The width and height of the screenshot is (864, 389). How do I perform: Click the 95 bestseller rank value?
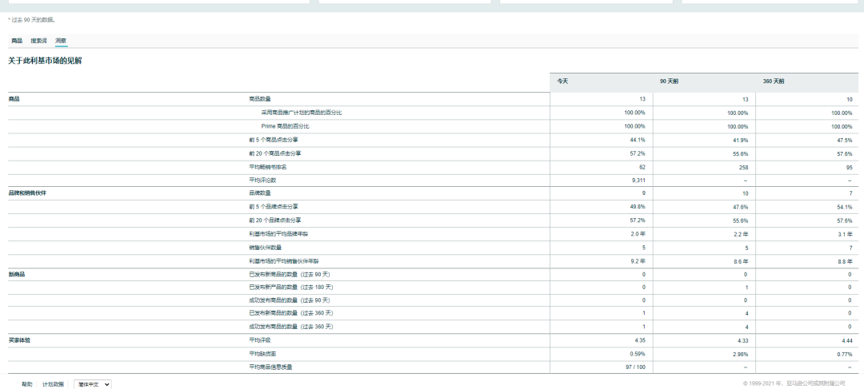click(x=849, y=167)
